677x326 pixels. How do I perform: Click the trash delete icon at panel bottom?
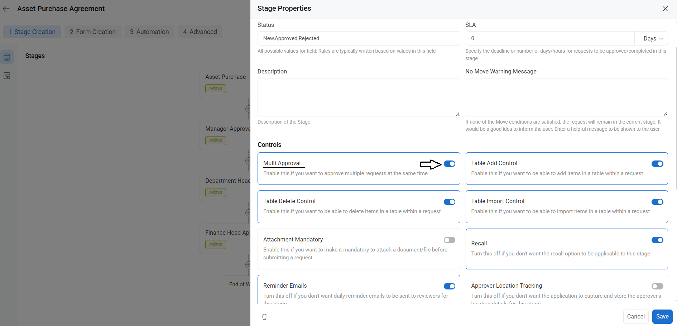click(264, 317)
